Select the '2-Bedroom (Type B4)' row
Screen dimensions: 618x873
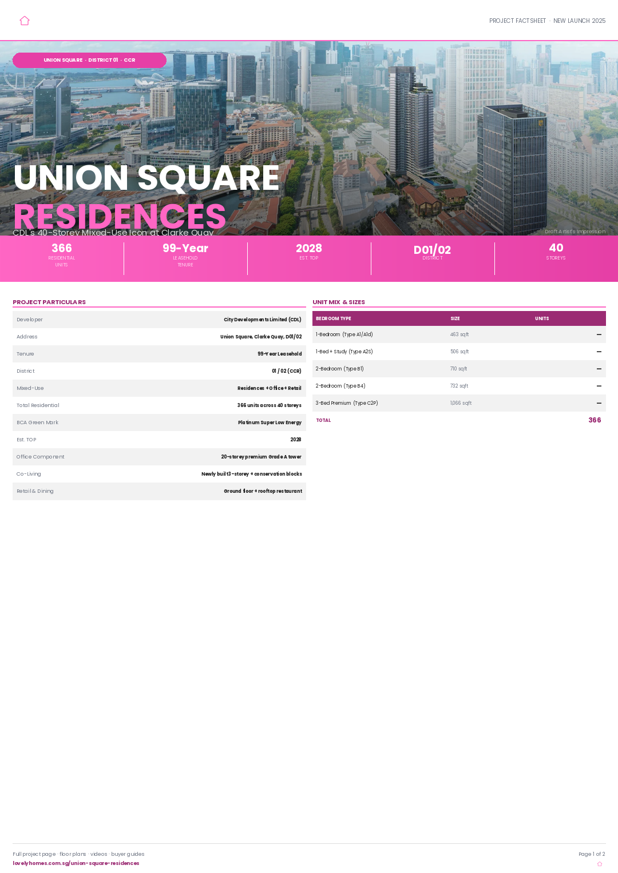(x=459, y=386)
